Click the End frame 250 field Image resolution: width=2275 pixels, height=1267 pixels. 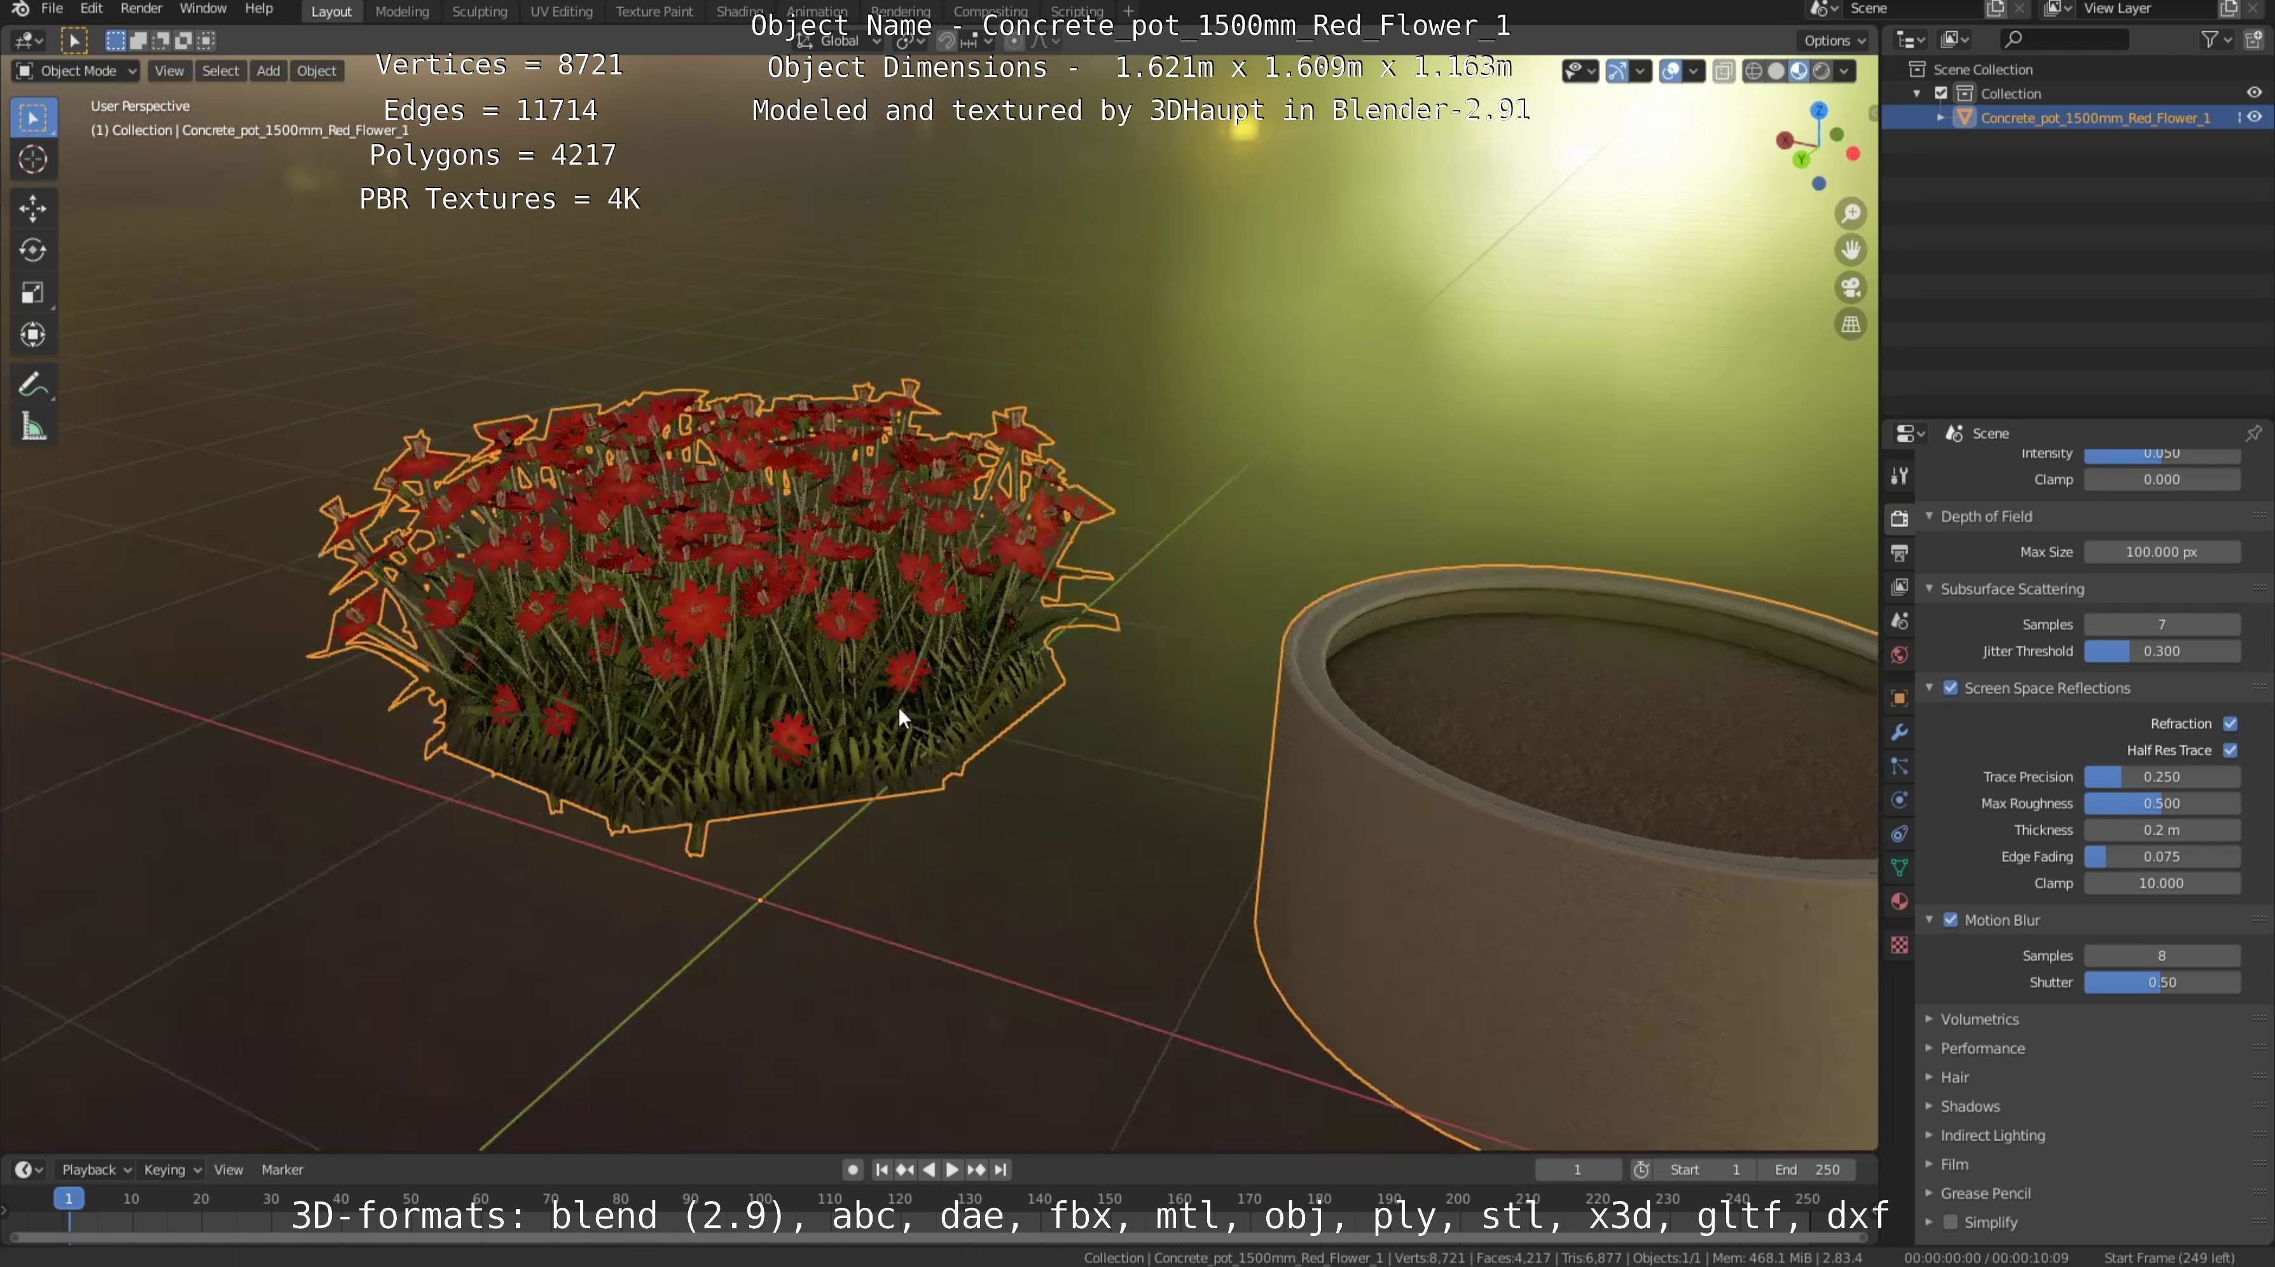click(1806, 1170)
